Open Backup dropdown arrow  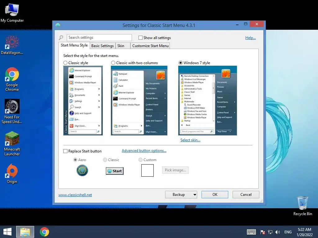(x=195, y=195)
